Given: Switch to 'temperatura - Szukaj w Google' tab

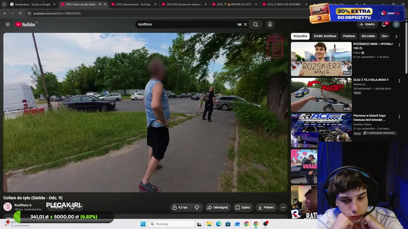Looking at the screenshot, I should tap(33, 4).
